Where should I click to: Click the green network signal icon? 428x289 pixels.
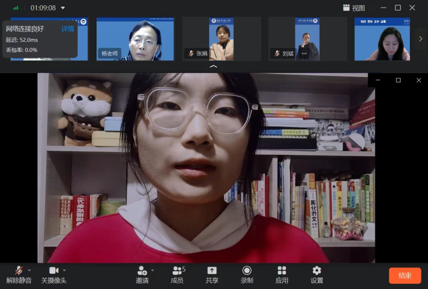coord(16,8)
